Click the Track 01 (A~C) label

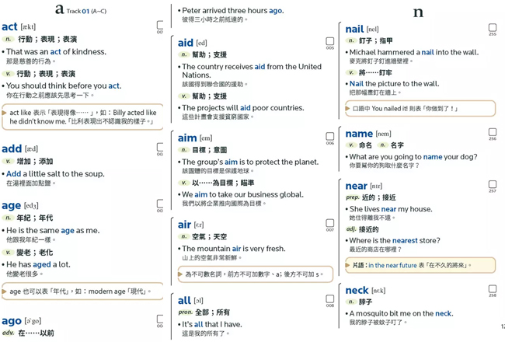click(x=86, y=12)
